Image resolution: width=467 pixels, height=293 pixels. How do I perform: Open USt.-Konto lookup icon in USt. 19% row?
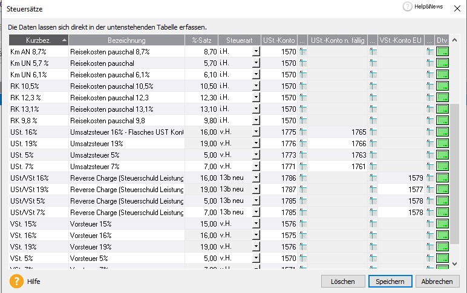click(303, 144)
